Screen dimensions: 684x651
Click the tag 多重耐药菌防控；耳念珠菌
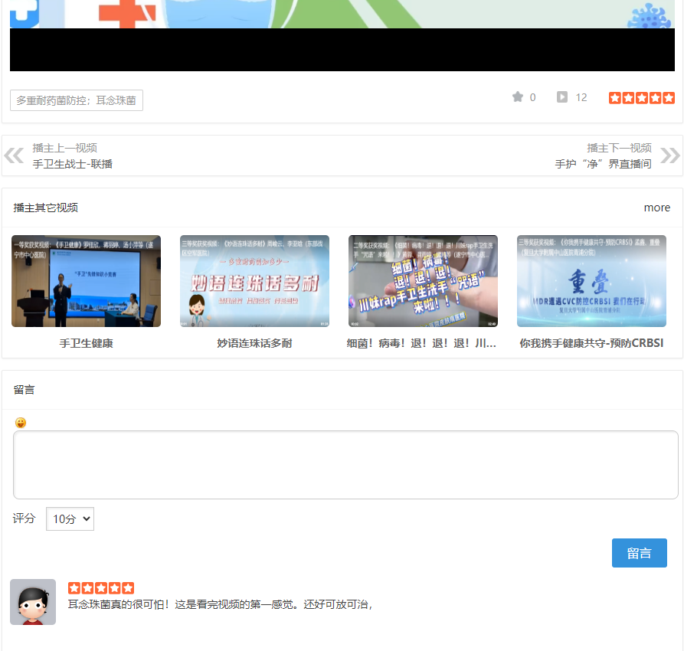(x=77, y=100)
